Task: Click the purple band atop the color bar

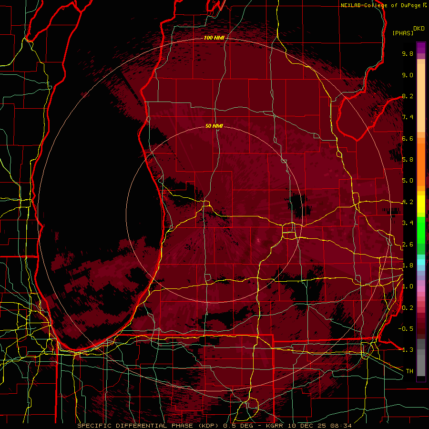Action: (421, 48)
